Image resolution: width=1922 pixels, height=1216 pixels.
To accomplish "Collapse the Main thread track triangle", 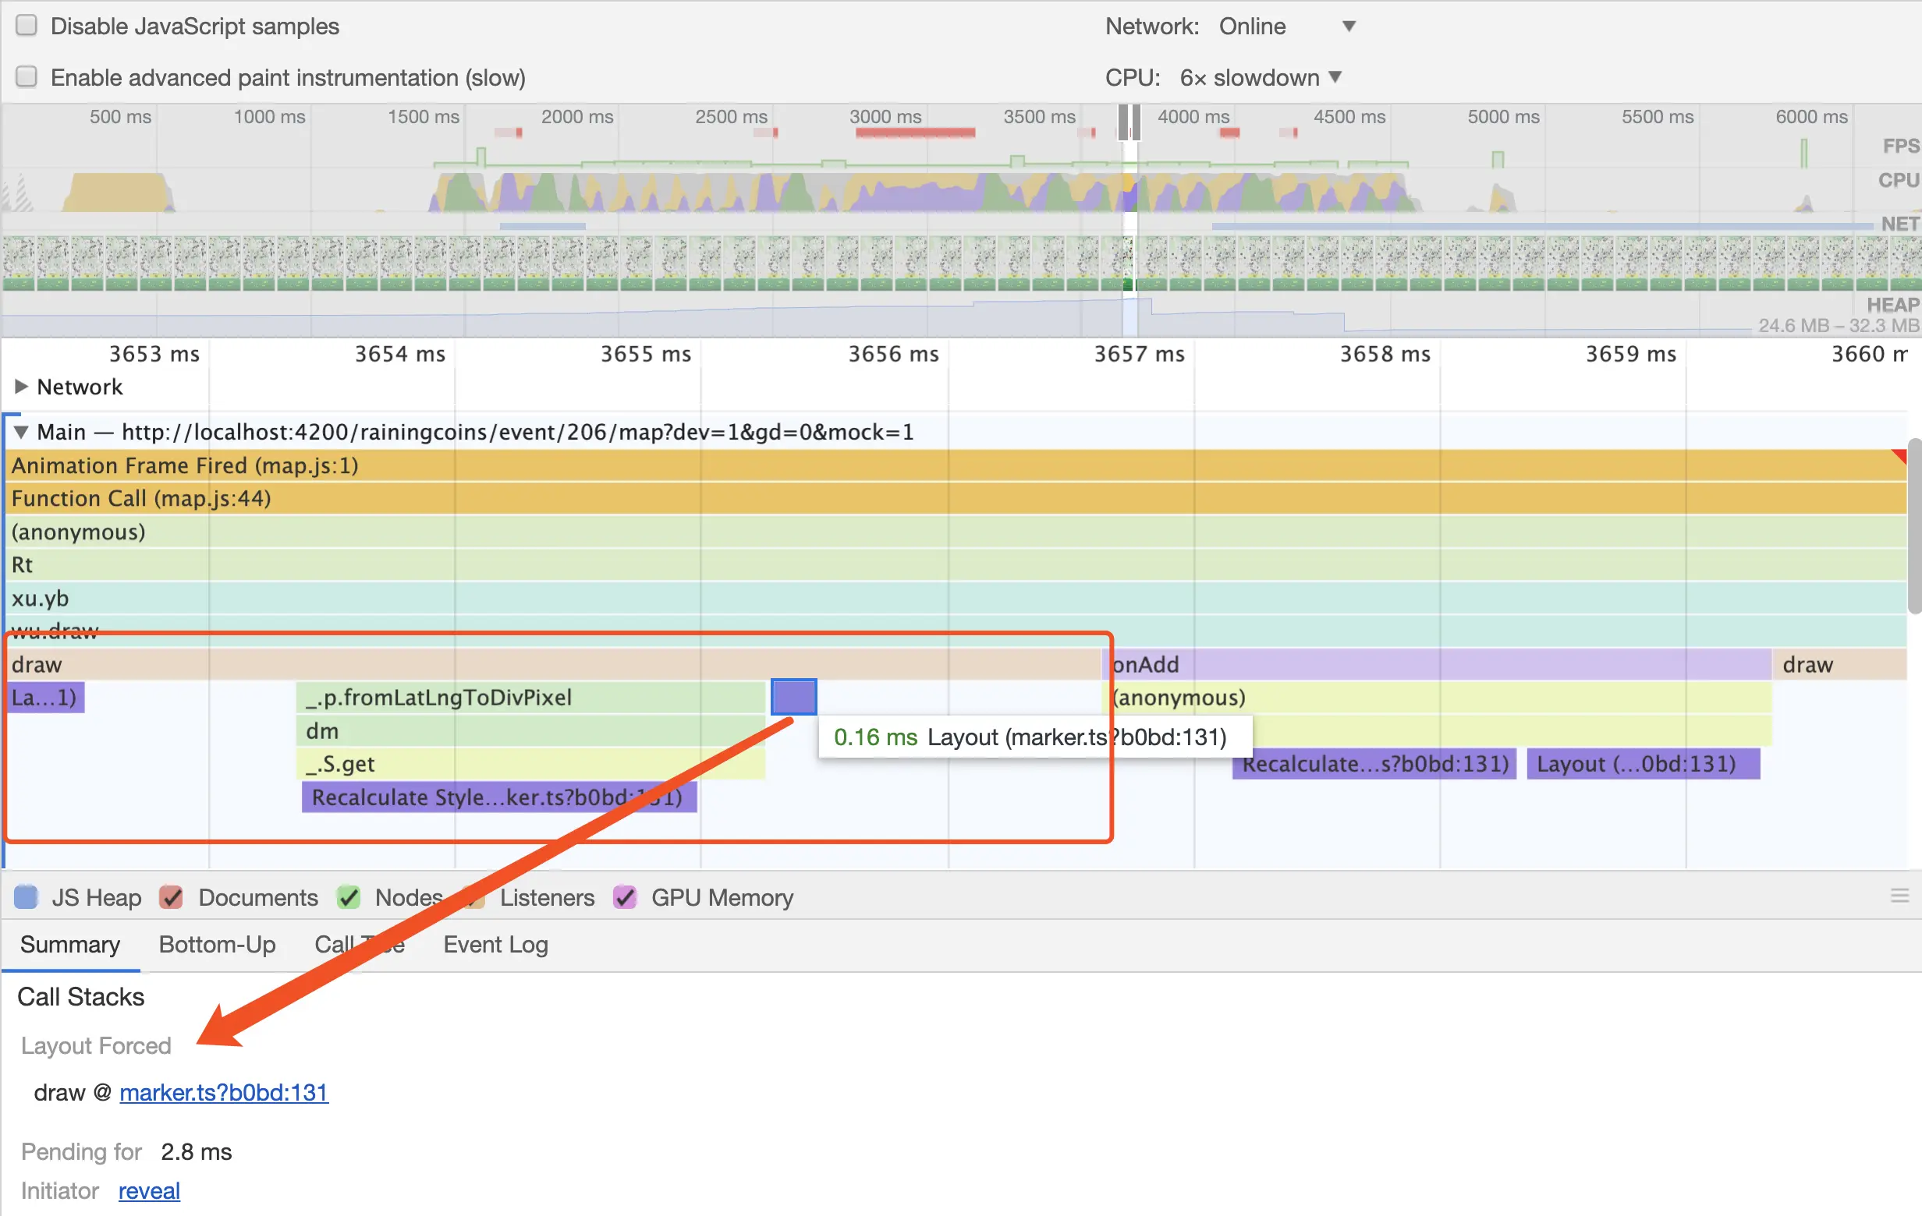I will (22, 432).
